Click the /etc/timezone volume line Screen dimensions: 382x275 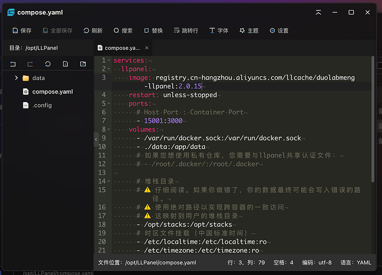(x=202, y=250)
